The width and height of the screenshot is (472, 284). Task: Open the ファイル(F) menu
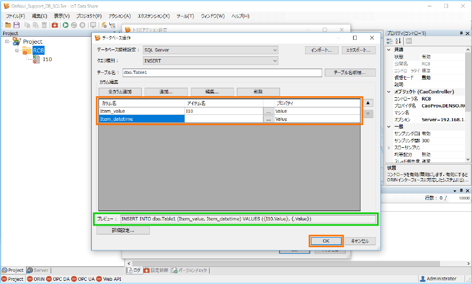[x=15, y=16]
